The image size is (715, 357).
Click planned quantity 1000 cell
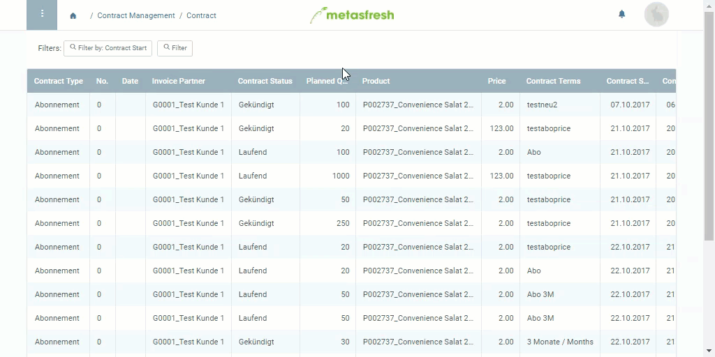click(327, 176)
